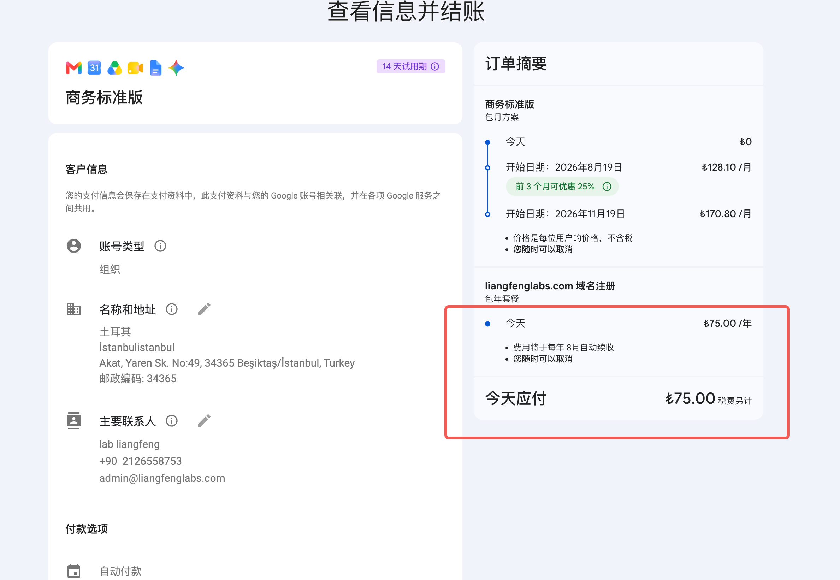The image size is (840, 580).
Task: Click the 包年套餐 label
Action: tap(502, 299)
